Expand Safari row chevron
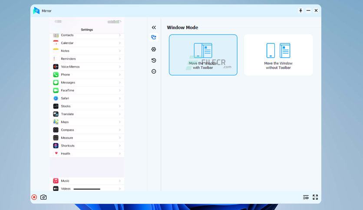The height and width of the screenshot is (210, 363). coord(120,98)
